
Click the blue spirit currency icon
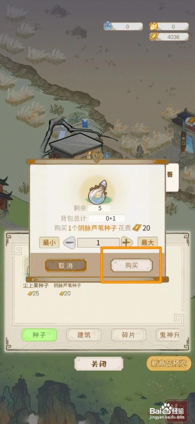[x=108, y=26]
